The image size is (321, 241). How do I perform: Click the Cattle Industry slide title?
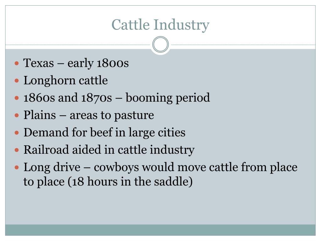(160, 25)
